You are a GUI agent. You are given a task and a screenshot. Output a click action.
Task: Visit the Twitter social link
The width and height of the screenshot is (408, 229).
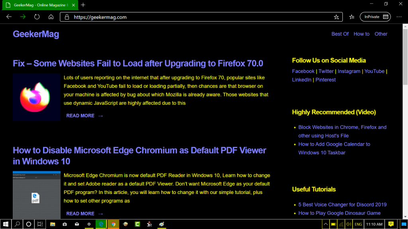pos(326,71)
